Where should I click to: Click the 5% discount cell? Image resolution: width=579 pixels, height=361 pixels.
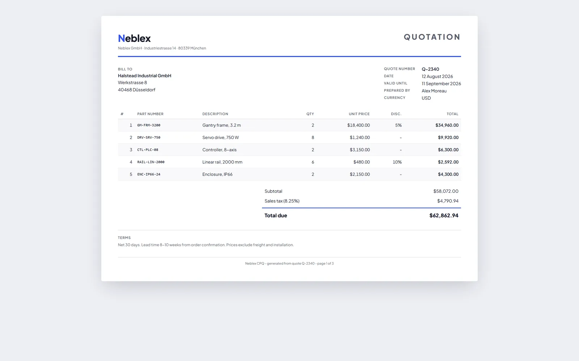pyautogui.click(x=398, y=125)
